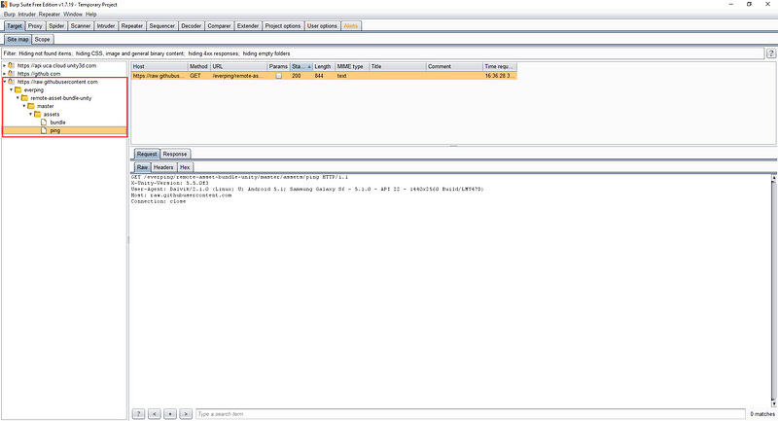Expand the github.com host node

coord(5,73)
